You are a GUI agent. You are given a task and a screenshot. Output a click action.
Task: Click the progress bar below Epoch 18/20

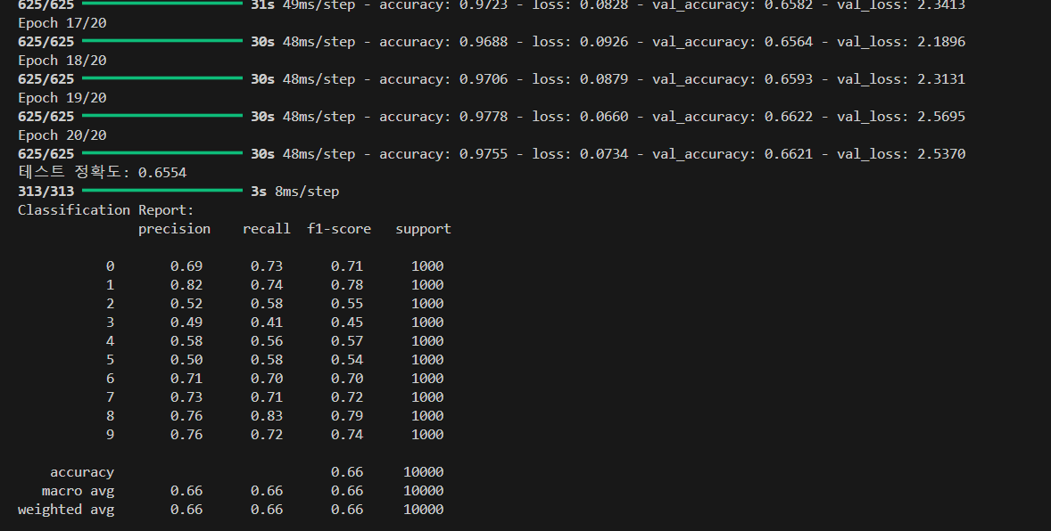click(x=162, y=78)
